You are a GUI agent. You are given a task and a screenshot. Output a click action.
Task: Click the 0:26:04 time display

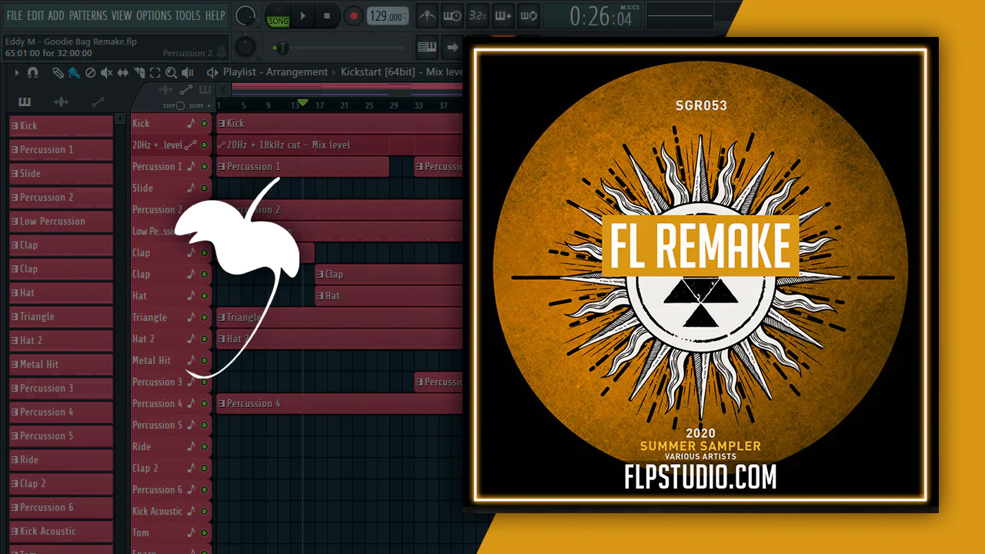600,16
